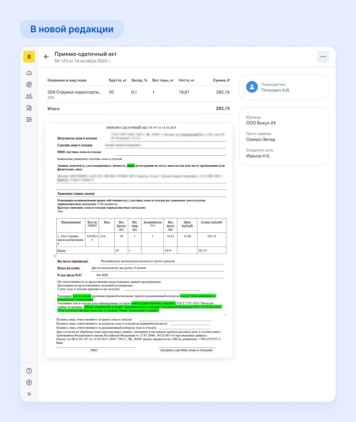
Task: Click the Приемо-сдаточный акт page title
Action: point(86,54)
